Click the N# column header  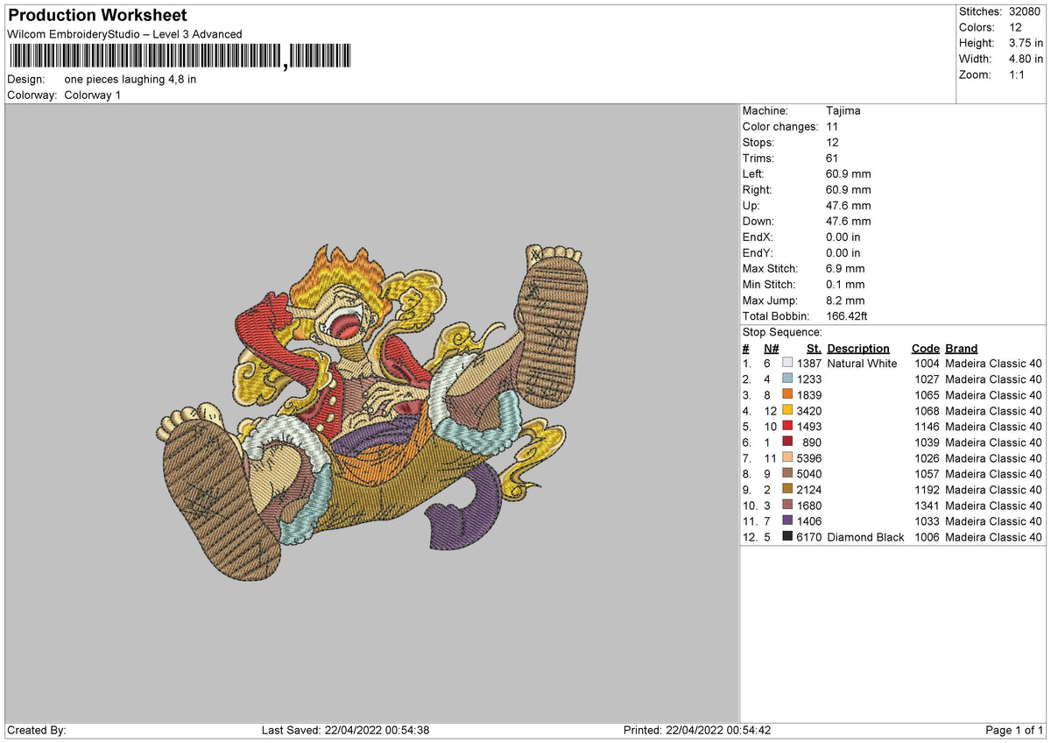[772, 348]
